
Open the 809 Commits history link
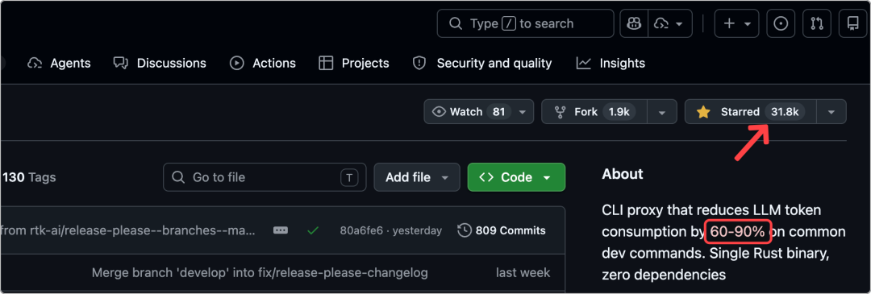(x=502, y=230)
